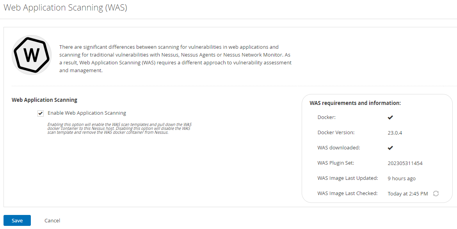Image resolution: width=457 pixels, height=229 pixels.
Task: Click the introductory WAS description paragraph
Action: coord(175,59)
